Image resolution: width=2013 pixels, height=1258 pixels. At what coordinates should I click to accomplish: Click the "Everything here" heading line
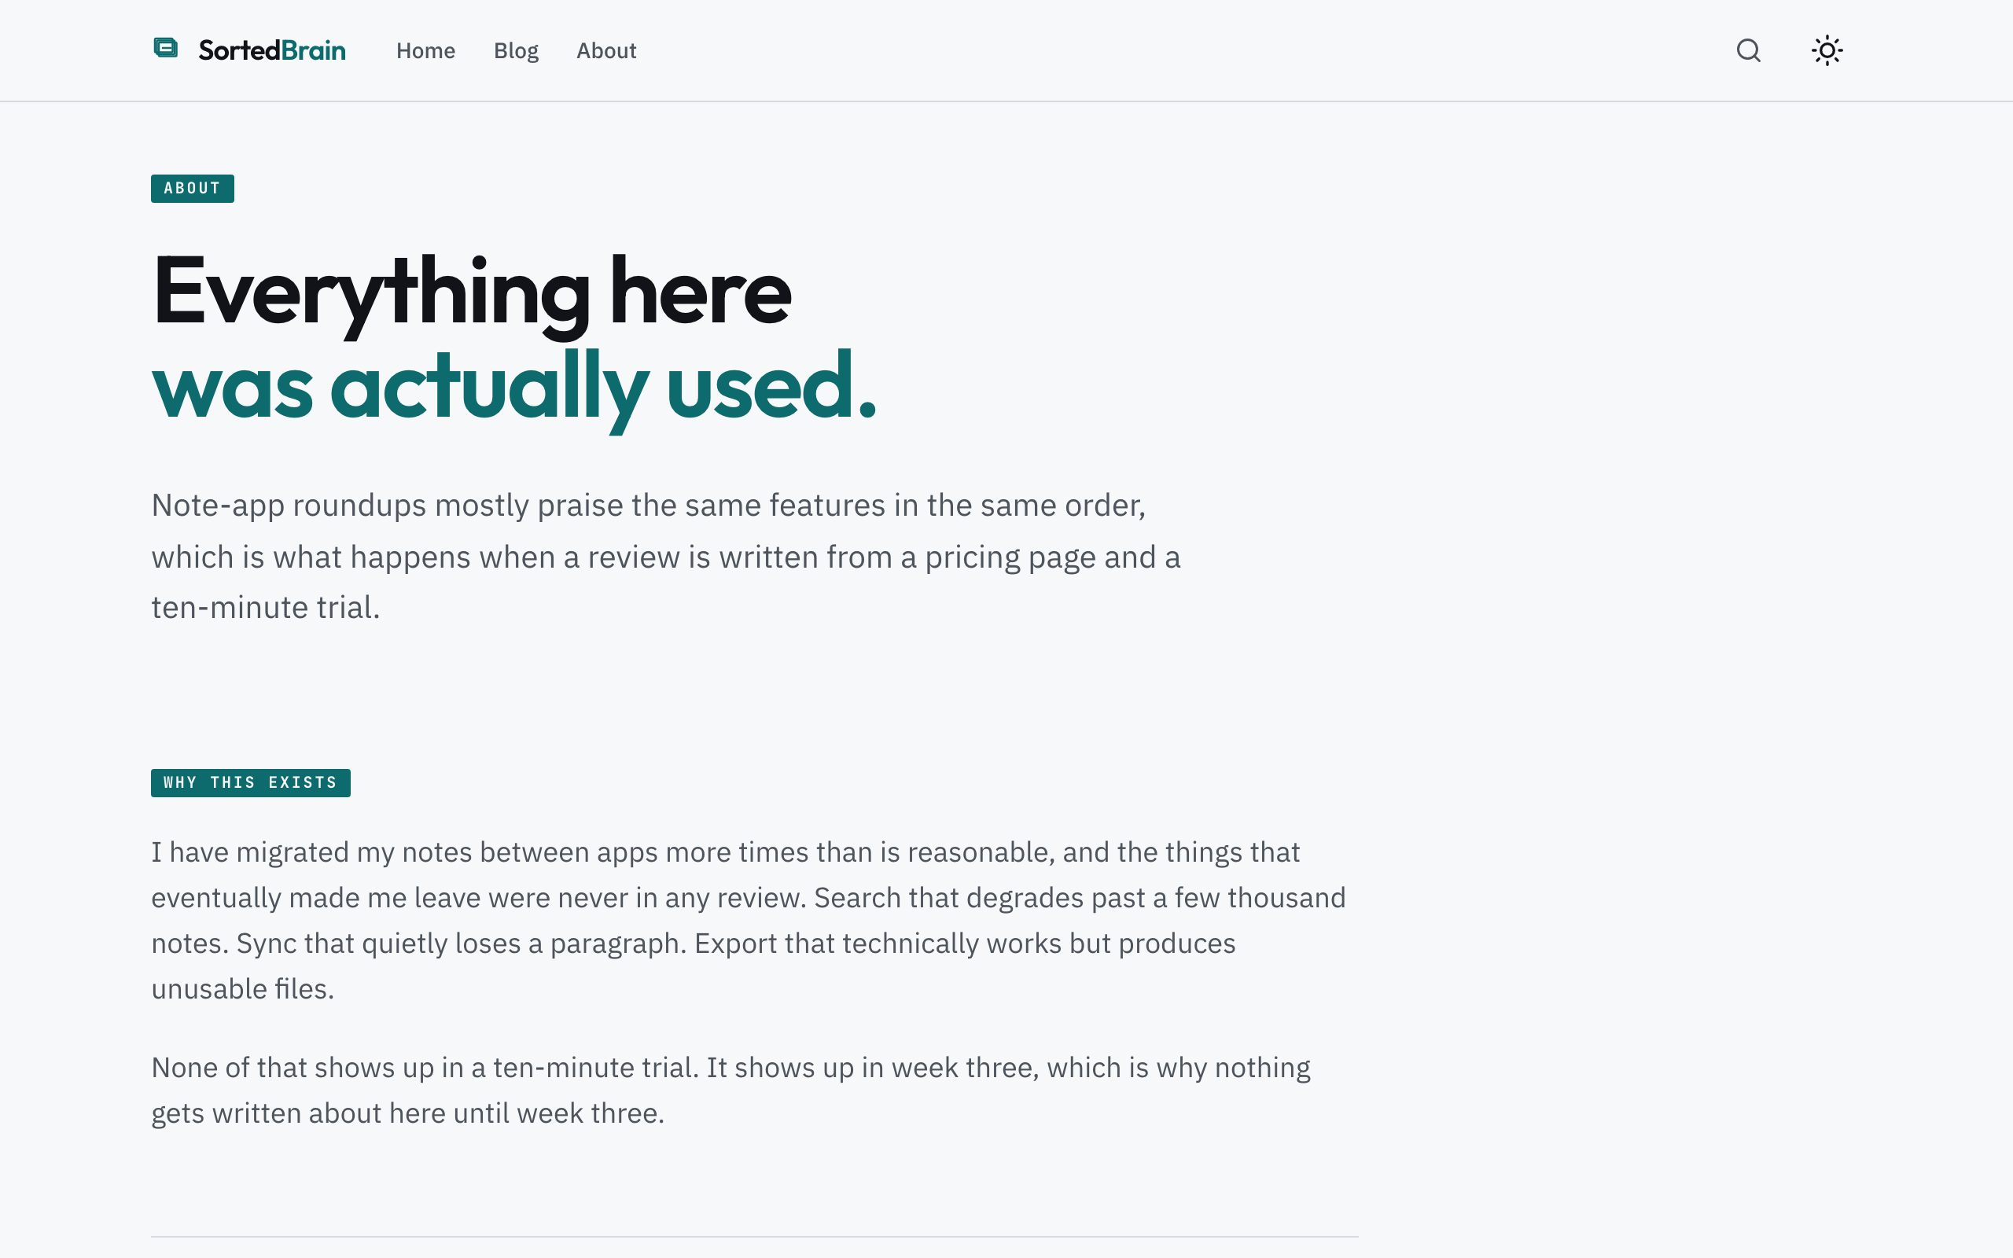pos(471,292)
